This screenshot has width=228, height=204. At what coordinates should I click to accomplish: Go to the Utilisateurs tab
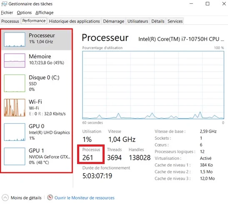point(138,21)
